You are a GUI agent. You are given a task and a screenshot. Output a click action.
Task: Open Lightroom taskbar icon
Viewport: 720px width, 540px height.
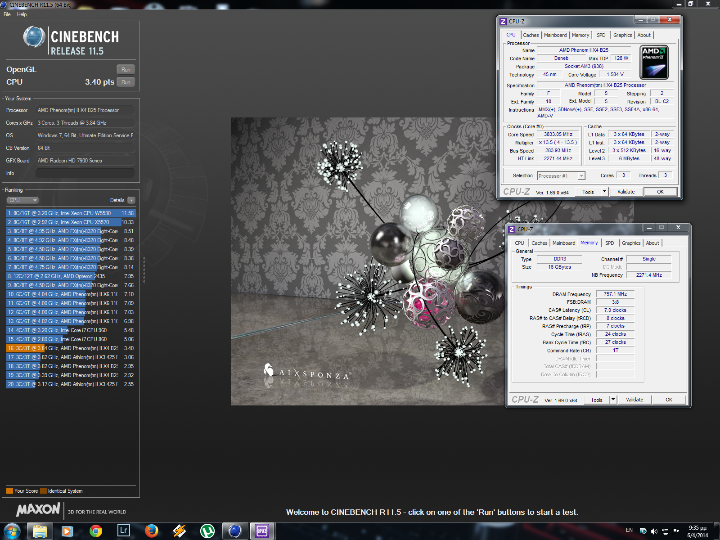click(123, 531)
